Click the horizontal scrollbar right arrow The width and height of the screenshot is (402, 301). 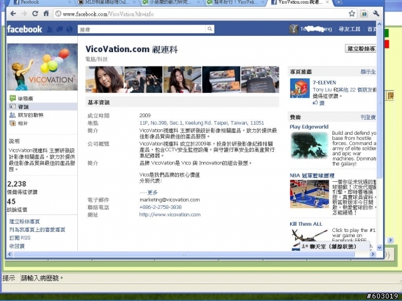372,254
